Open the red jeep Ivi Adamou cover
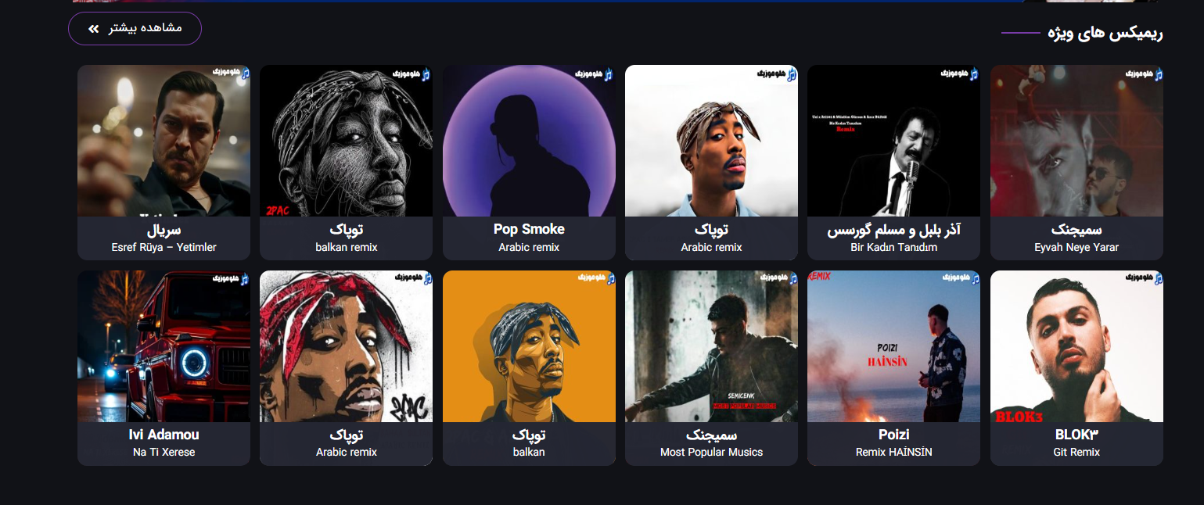The image size is (1204, 505). (164, 346)
